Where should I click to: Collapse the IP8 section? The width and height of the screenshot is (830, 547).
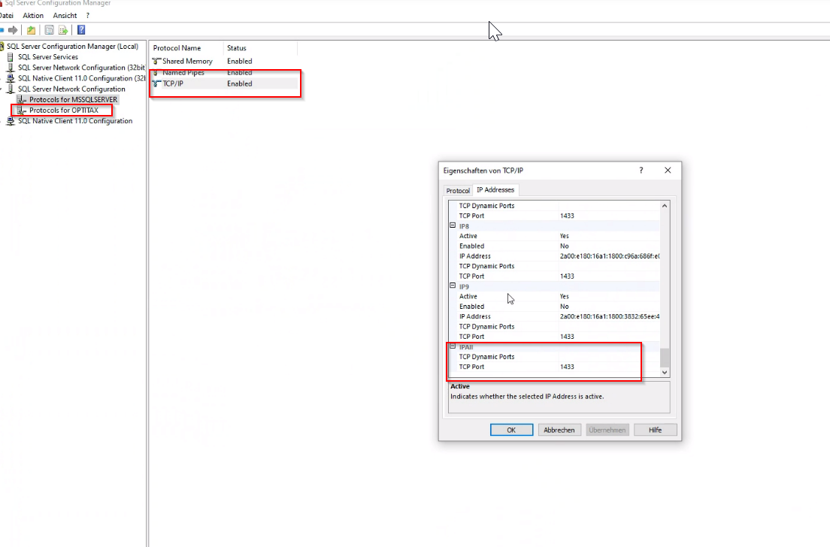pyautogui.click(x=453, y=225)
